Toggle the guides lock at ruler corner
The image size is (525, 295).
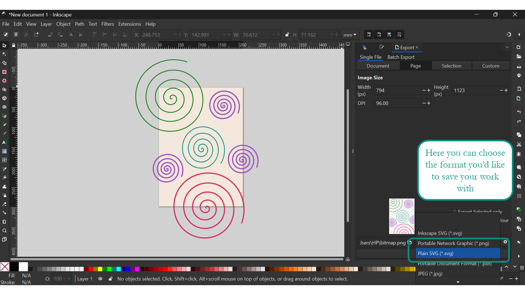pyautogui.click(x=14, y=45)
